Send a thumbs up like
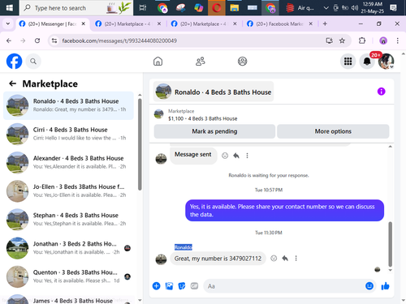This screenshot has width=406, height=304. (x=385, y=286)
